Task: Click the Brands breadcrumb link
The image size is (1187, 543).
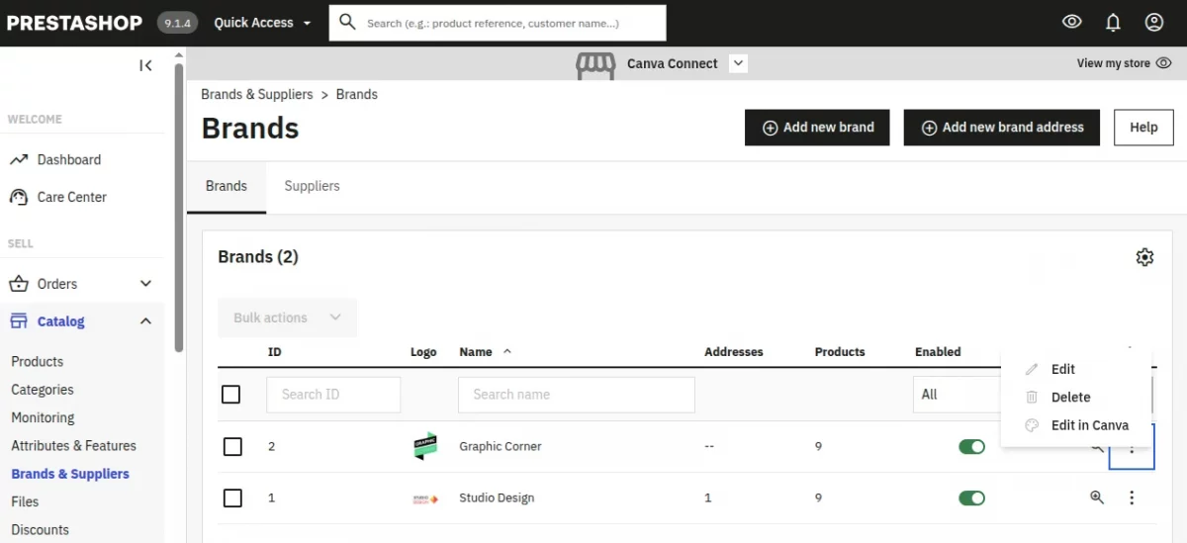Action: (357, 94)
